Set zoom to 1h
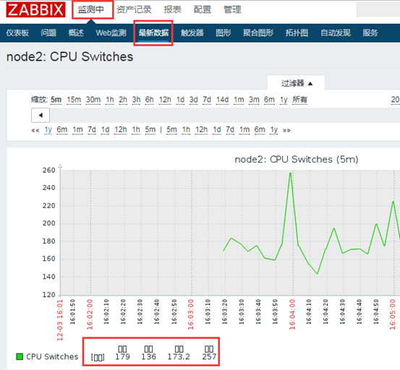 110,100
